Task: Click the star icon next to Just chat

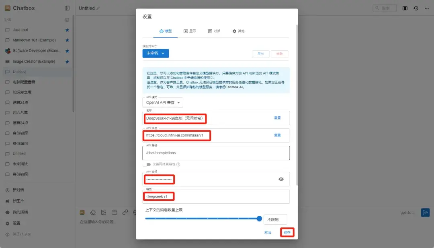Action: 67,30
